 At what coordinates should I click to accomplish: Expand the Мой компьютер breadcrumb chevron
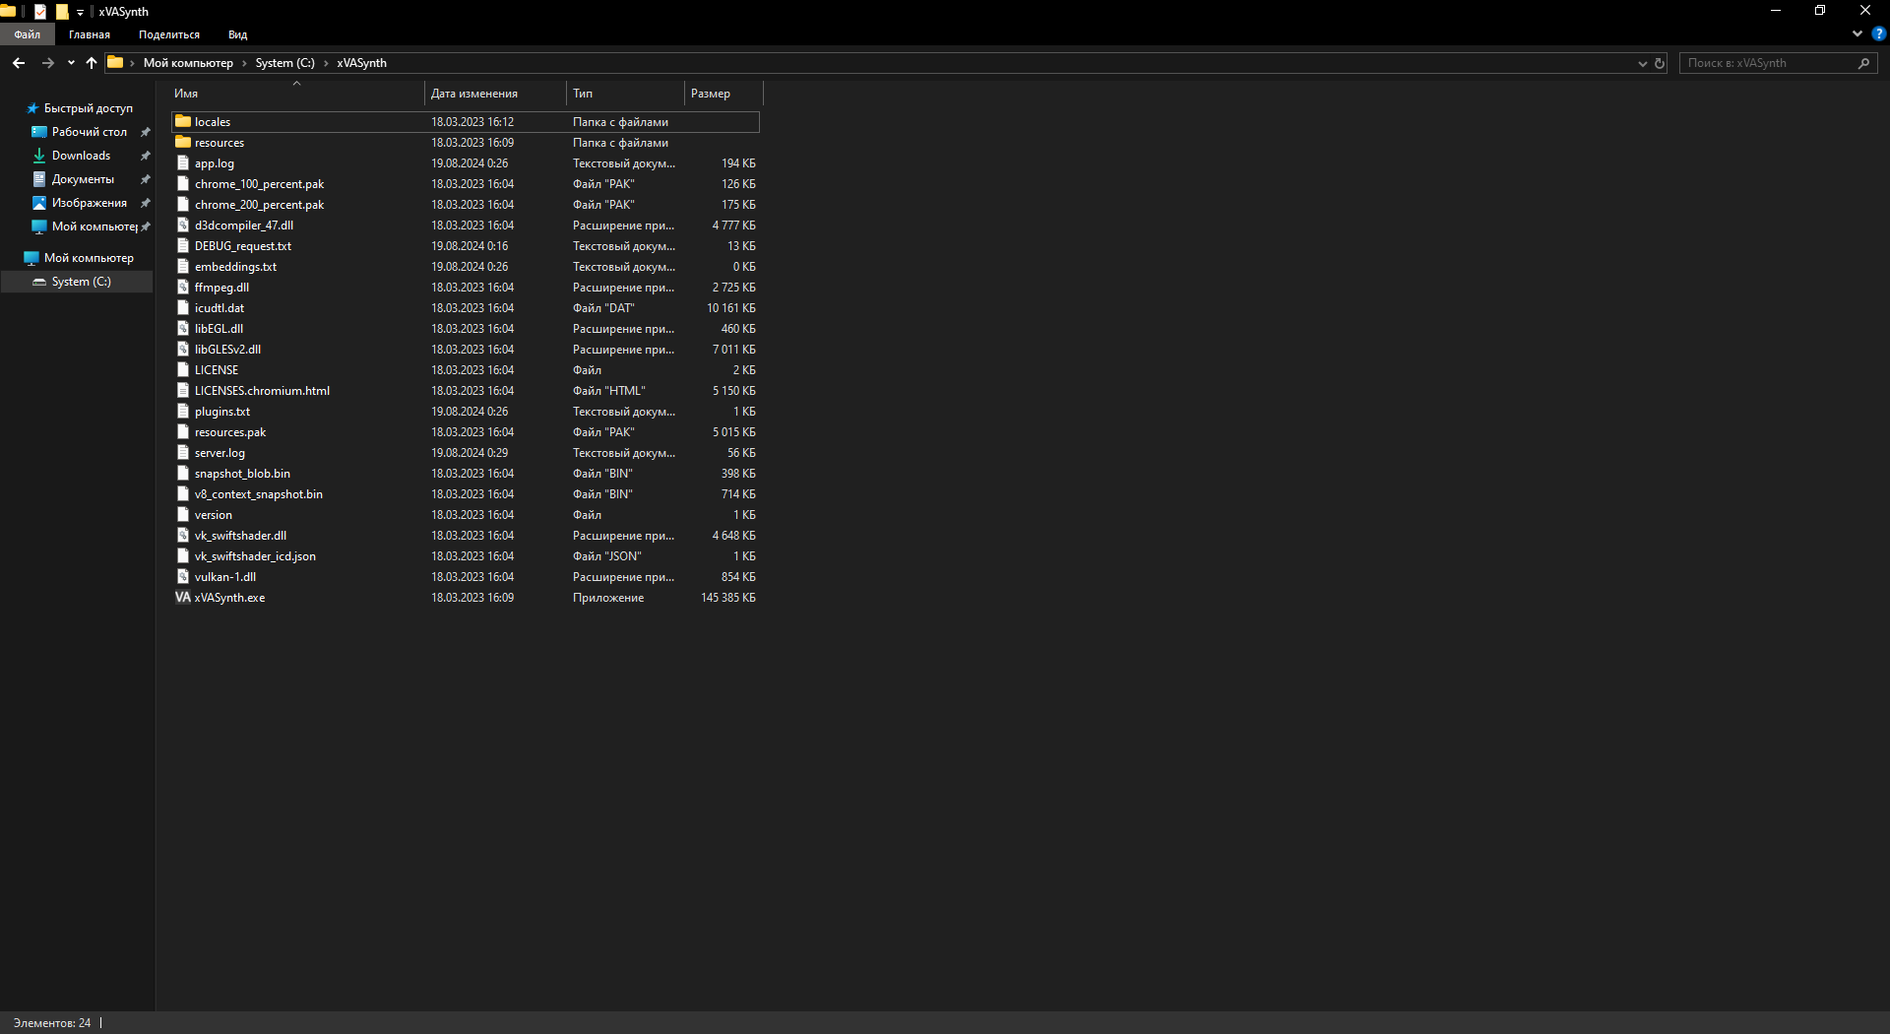point(245,63)
